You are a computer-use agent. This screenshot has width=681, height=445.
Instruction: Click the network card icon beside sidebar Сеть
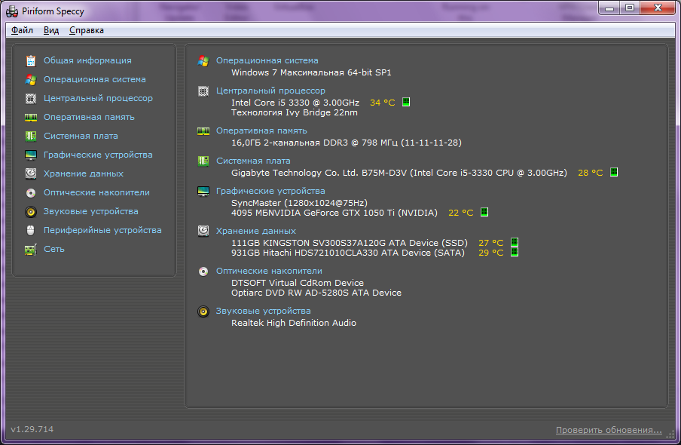30,250
